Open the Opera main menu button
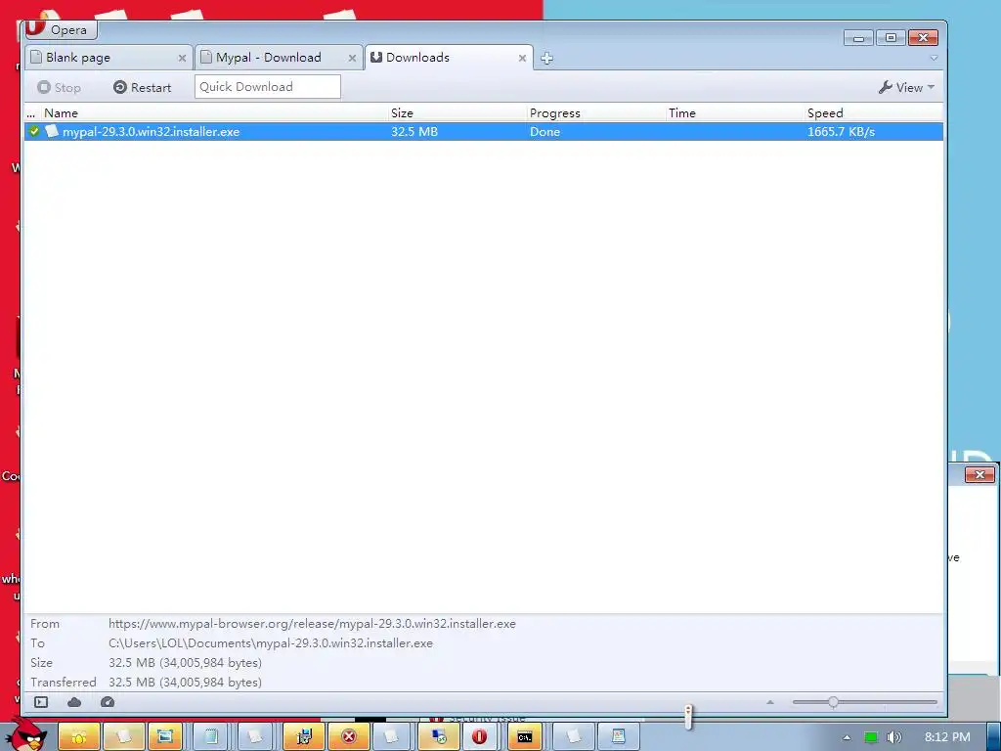 pyautogui.click(x=60, y=29)
